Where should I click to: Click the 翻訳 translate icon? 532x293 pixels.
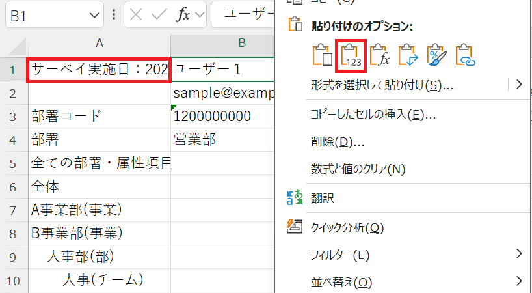point(295,198)
